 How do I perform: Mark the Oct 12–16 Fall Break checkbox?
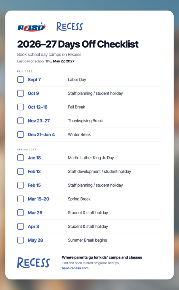(x=20, y=107)
